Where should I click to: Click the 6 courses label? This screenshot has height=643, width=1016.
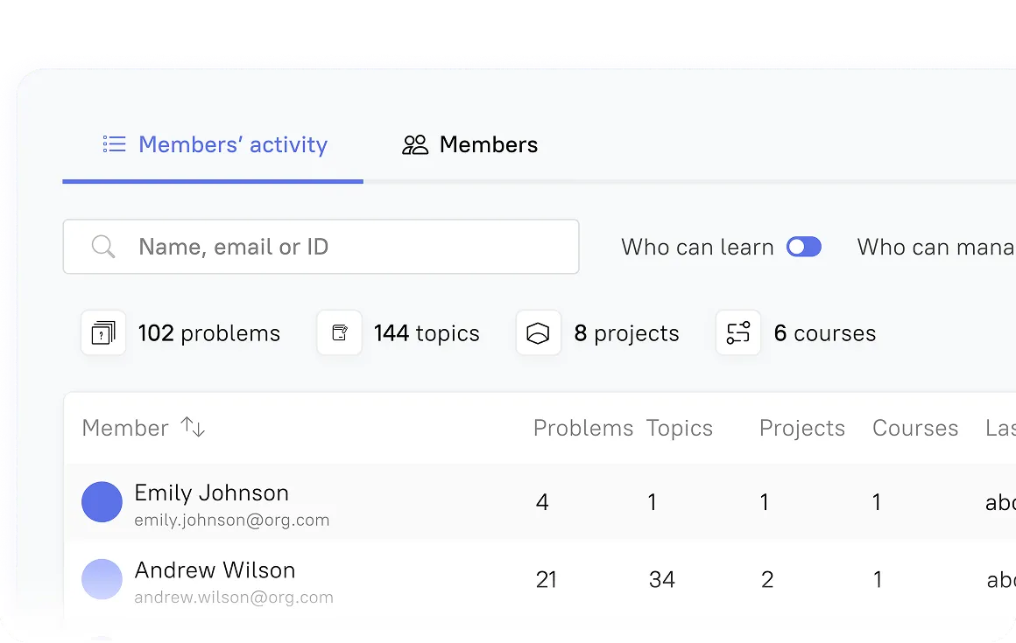click(825, 333)
